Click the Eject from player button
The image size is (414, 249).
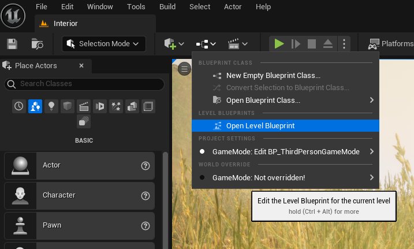[x=328, y=44]
